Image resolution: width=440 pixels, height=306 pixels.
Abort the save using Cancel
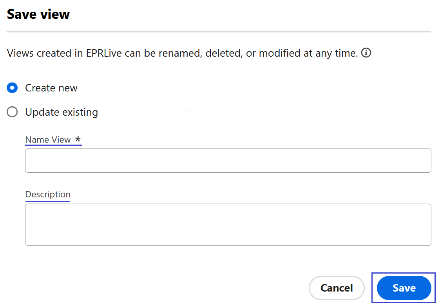coord(337,288)
